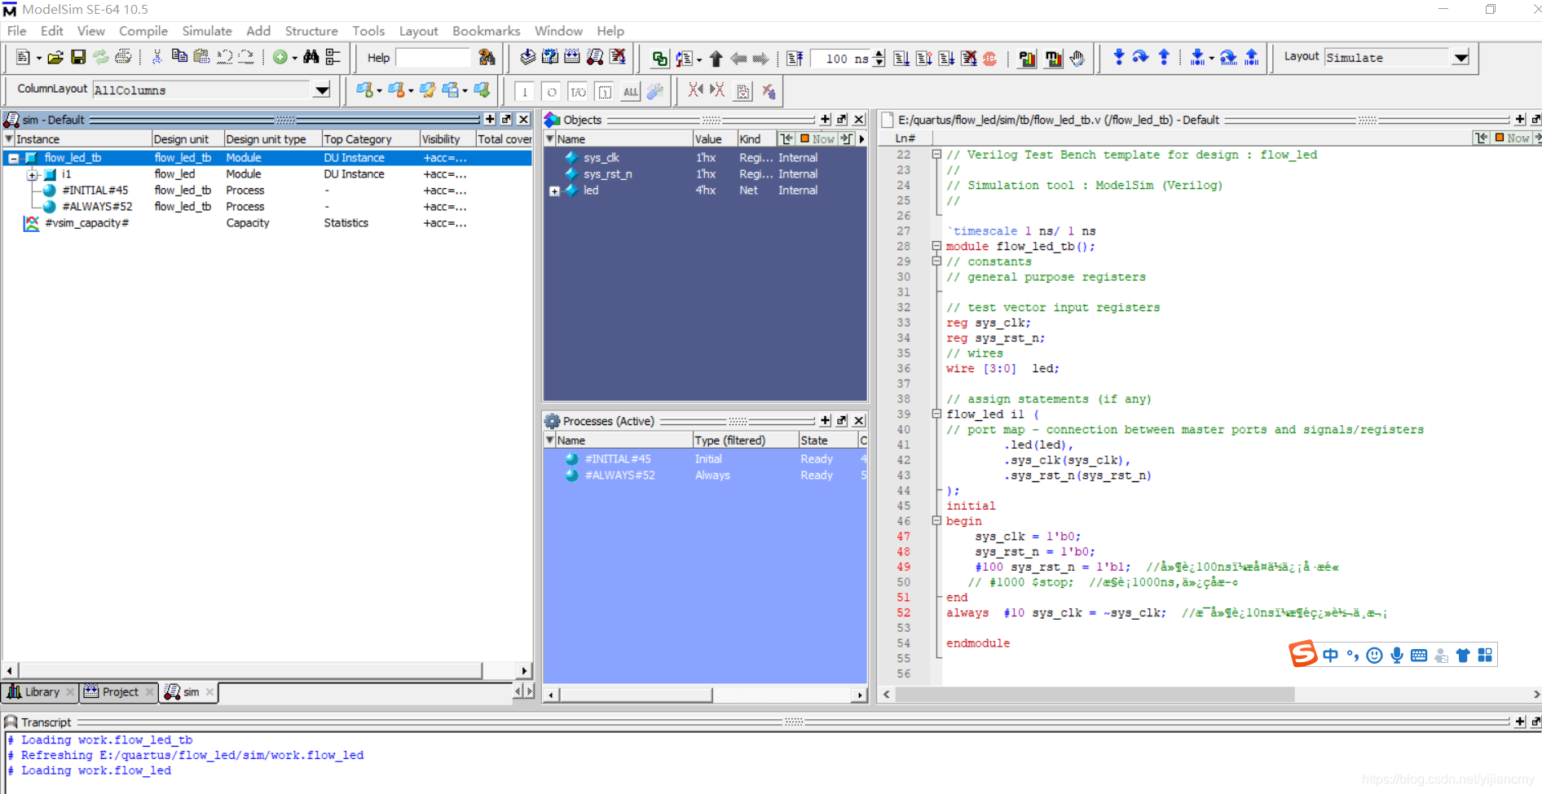Click the Help search input field
Viewport: 1542px width, 794px height.
point(433,58)
